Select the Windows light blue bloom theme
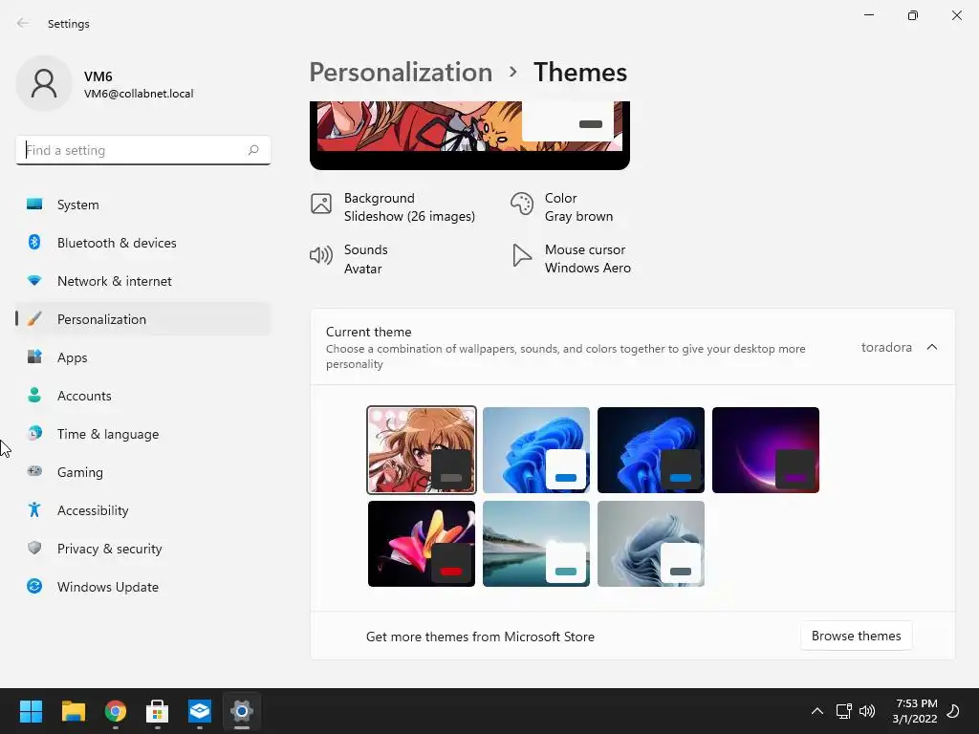This screenshot has height=734, width=979. (536, 450)
